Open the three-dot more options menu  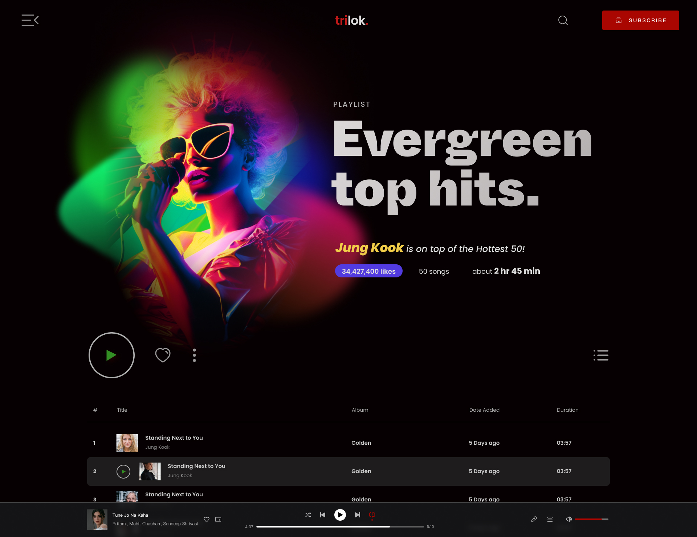[x=194, y=355]
